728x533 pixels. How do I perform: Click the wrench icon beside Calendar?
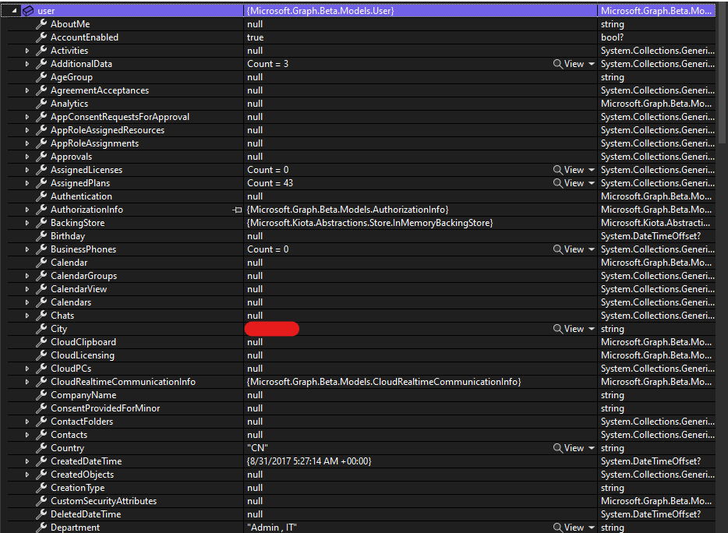click(x=42, y=263)
